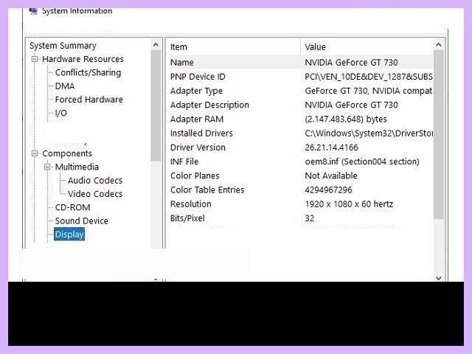Click the Bits/Pixel value 32

pyautogui.click(x=310, y=218)
